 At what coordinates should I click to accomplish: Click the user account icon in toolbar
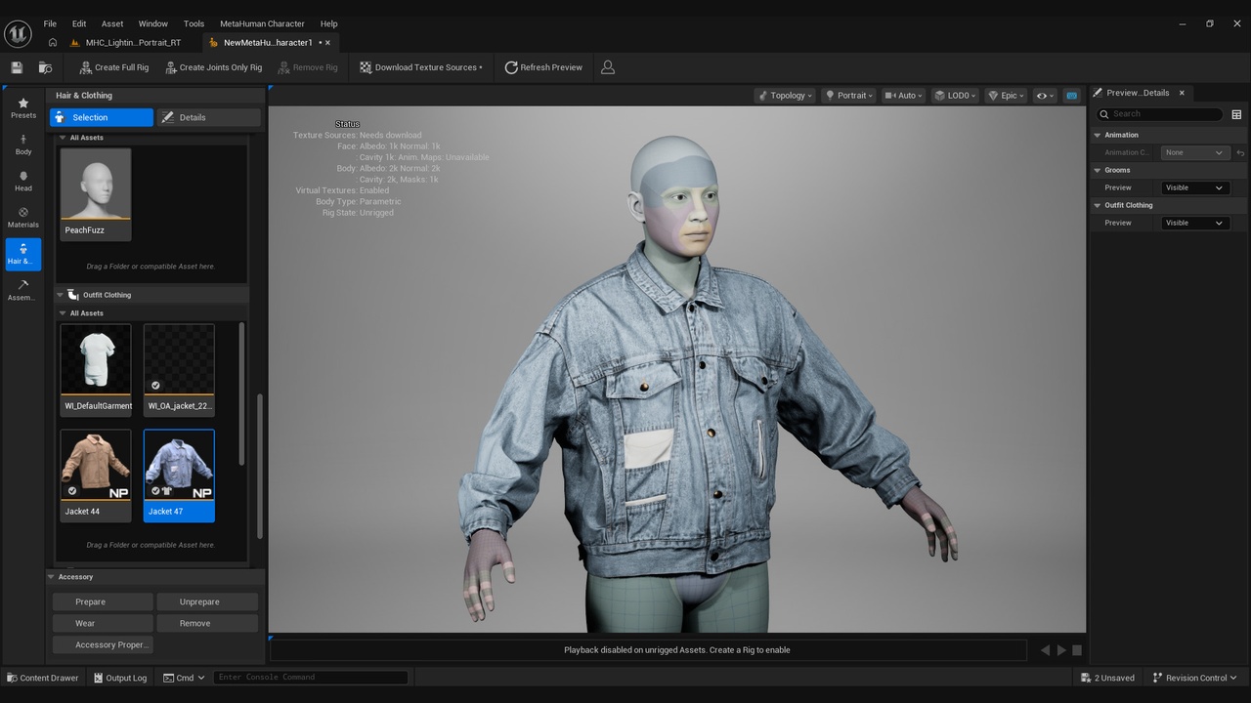click(608, 67)
